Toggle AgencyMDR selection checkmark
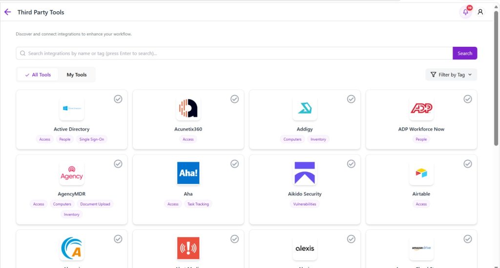This screenshot has width=500, height=268. pos(118,164)
